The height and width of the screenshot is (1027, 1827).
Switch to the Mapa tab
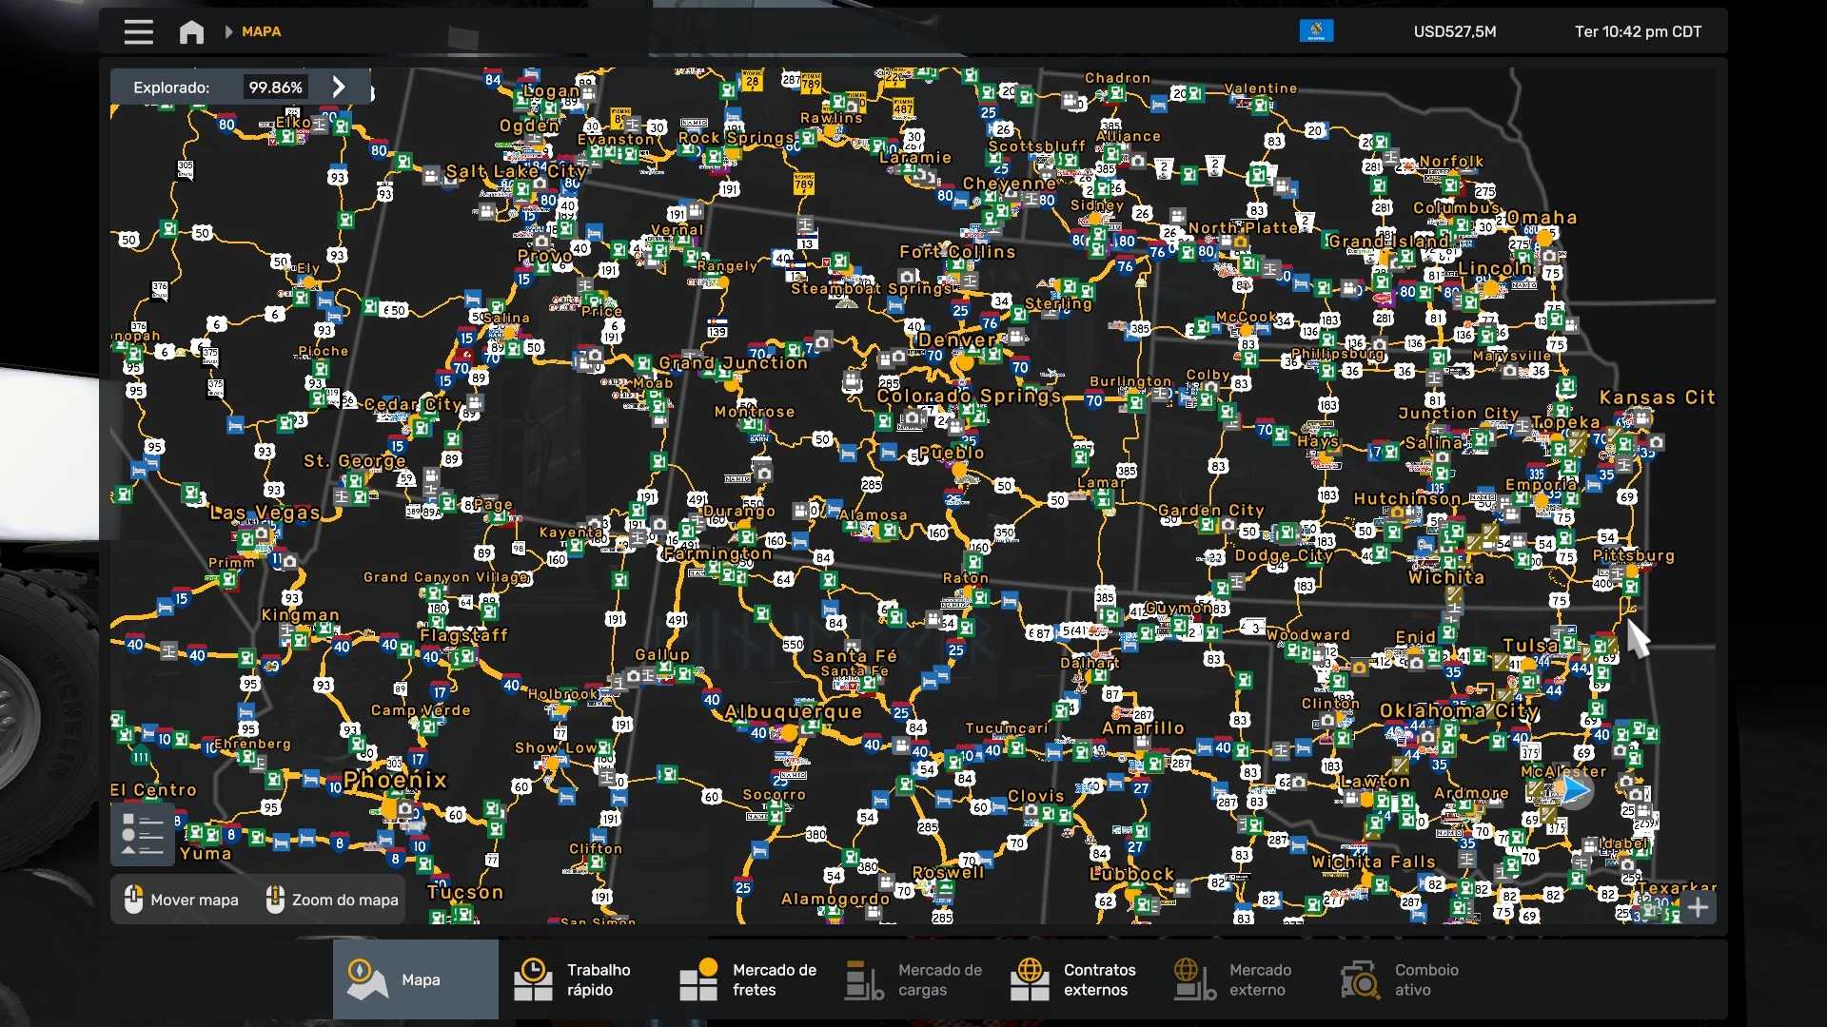pyautogui.click(x=415, y=979)
